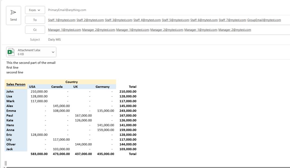The width and height of the screenshot is (290, 168).
Task: Click the Excel icon of Attachment1.xlsx
Action: pos(11,52)
